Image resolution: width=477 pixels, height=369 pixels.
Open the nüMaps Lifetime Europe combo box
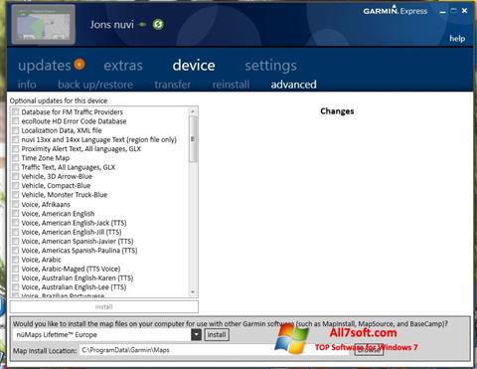pos(107,334)
